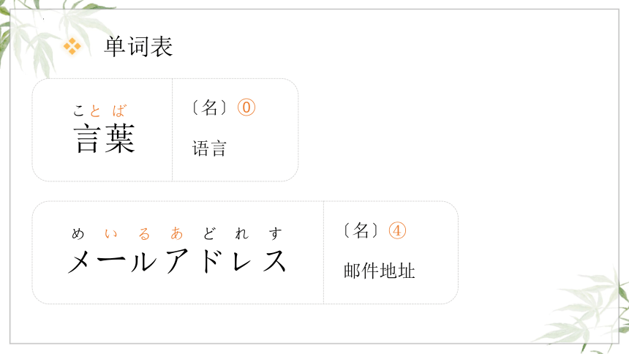Click the 语言 translation text

click(209, 148)
